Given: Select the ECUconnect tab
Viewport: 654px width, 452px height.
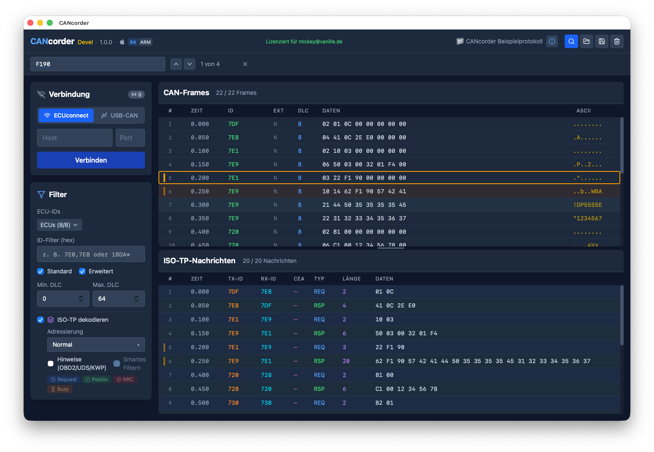Looking at the screenshot, I should click(x=66, y=115).
